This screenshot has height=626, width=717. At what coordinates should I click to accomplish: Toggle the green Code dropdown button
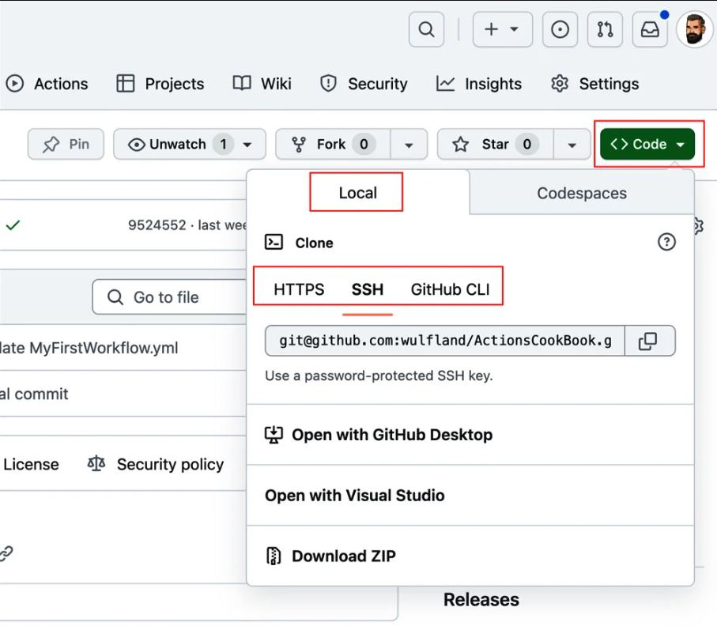pyautogui.click(x=647, y=144)
